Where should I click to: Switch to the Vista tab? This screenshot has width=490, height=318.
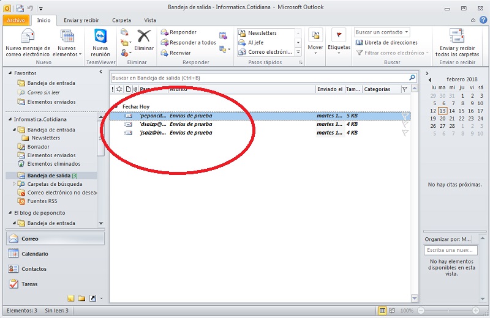(150, 20)
